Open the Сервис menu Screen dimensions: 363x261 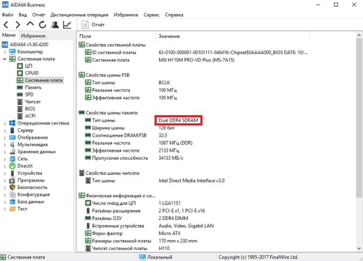pyautogui.click(x=152, y=15)
